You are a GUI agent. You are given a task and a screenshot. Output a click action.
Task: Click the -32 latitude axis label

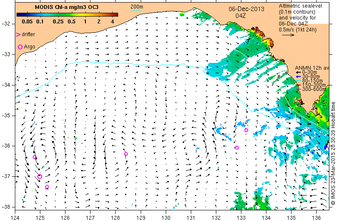pyautogui.click(x=6, y=24)
